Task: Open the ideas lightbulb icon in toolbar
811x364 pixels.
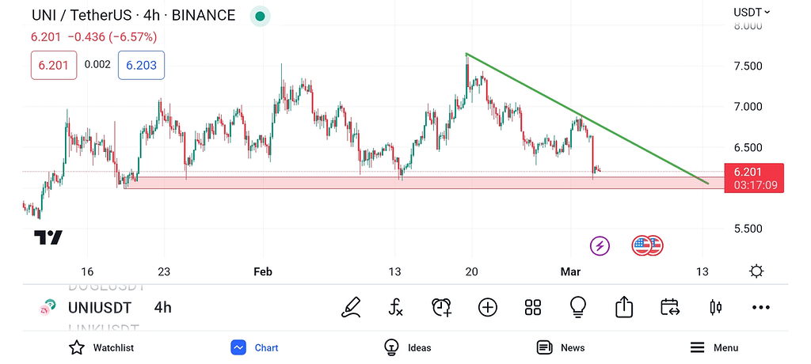Action: 578,307
